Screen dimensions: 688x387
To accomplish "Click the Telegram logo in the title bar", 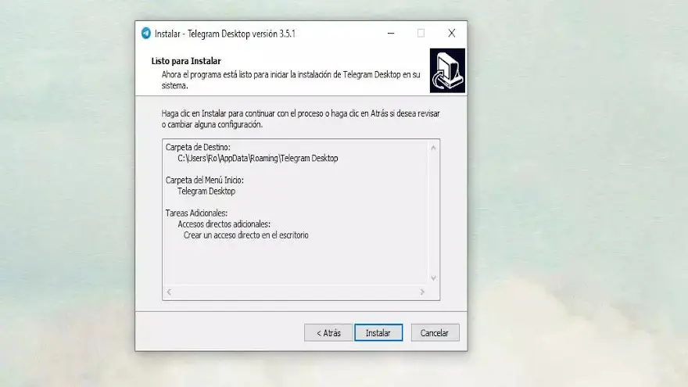I will click(145, 34).
